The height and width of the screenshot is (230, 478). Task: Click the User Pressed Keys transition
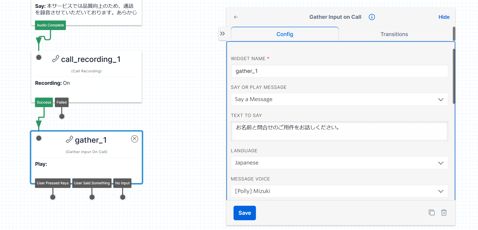coord(53,183)
